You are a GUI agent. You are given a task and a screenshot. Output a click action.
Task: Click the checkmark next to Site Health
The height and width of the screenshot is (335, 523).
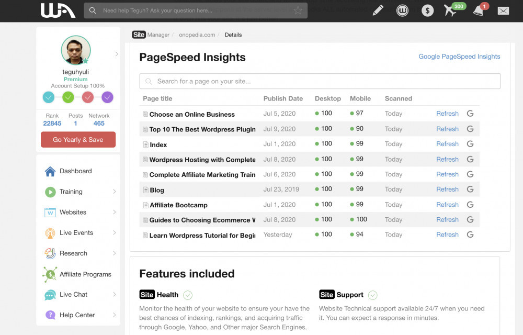[188, 295]
